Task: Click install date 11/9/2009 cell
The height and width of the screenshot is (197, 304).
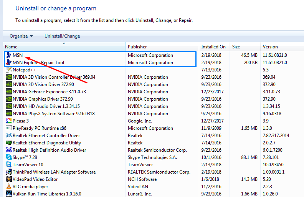Action: (x=211, y=128)
